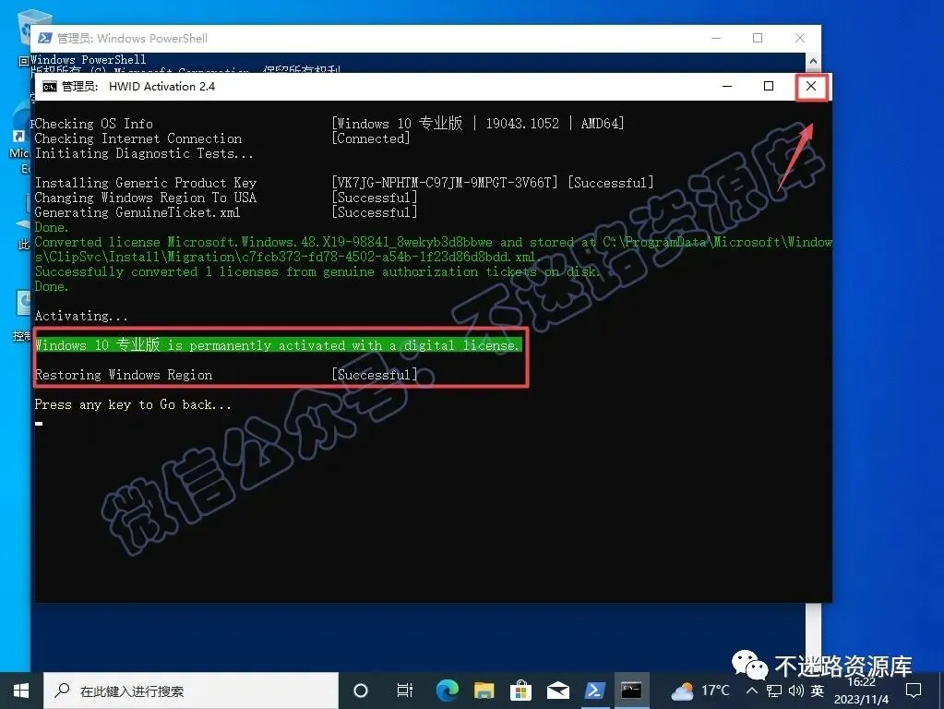Click the 'Activating...' line
Image resolution: width=944 pixels, height=709 pixels.
pos(81,316)
